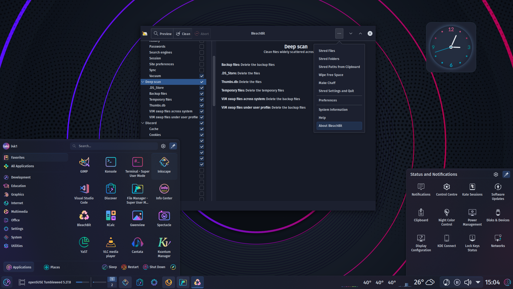Open Spectacle screenshot tool
Viewport: 513px width, 289px height.
(164, 219)
